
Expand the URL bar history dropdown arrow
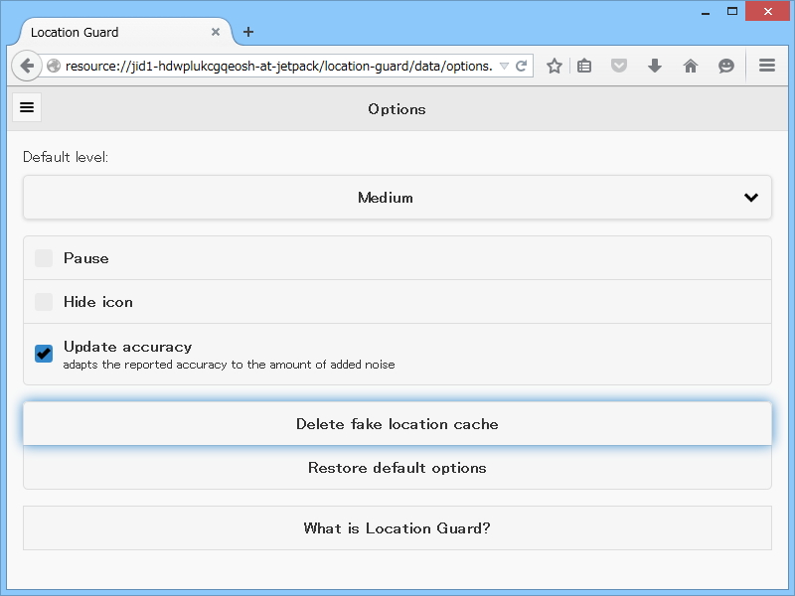504,66
